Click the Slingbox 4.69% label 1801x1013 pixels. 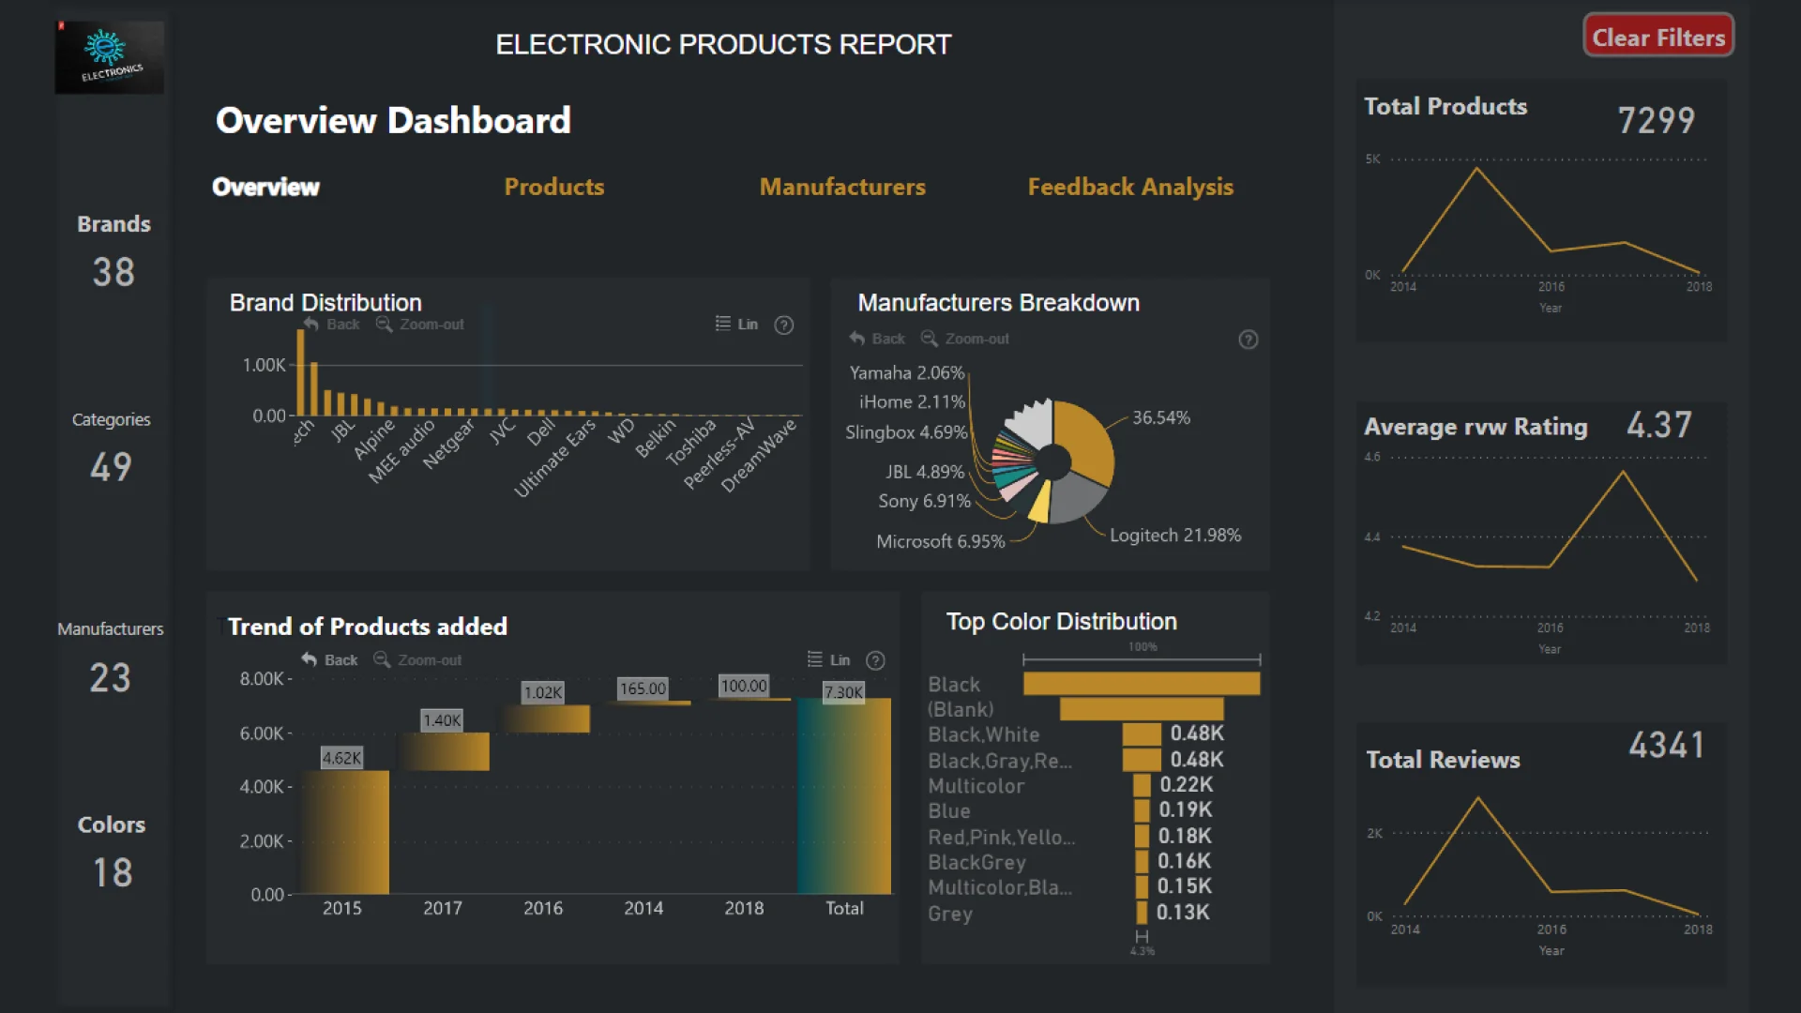906,432
